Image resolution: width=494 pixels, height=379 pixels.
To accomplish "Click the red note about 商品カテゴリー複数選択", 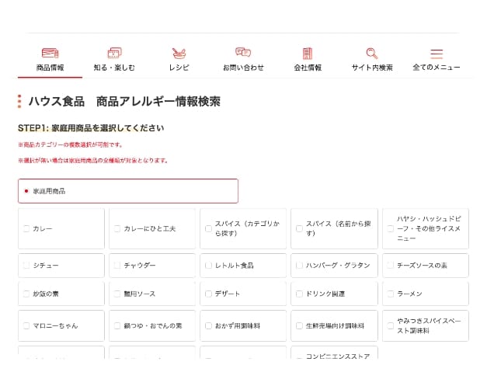I will [70, 144].
